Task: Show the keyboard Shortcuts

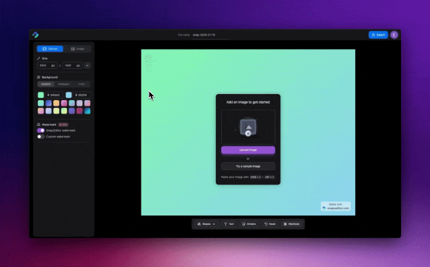Action: click(x=291, y=224)
